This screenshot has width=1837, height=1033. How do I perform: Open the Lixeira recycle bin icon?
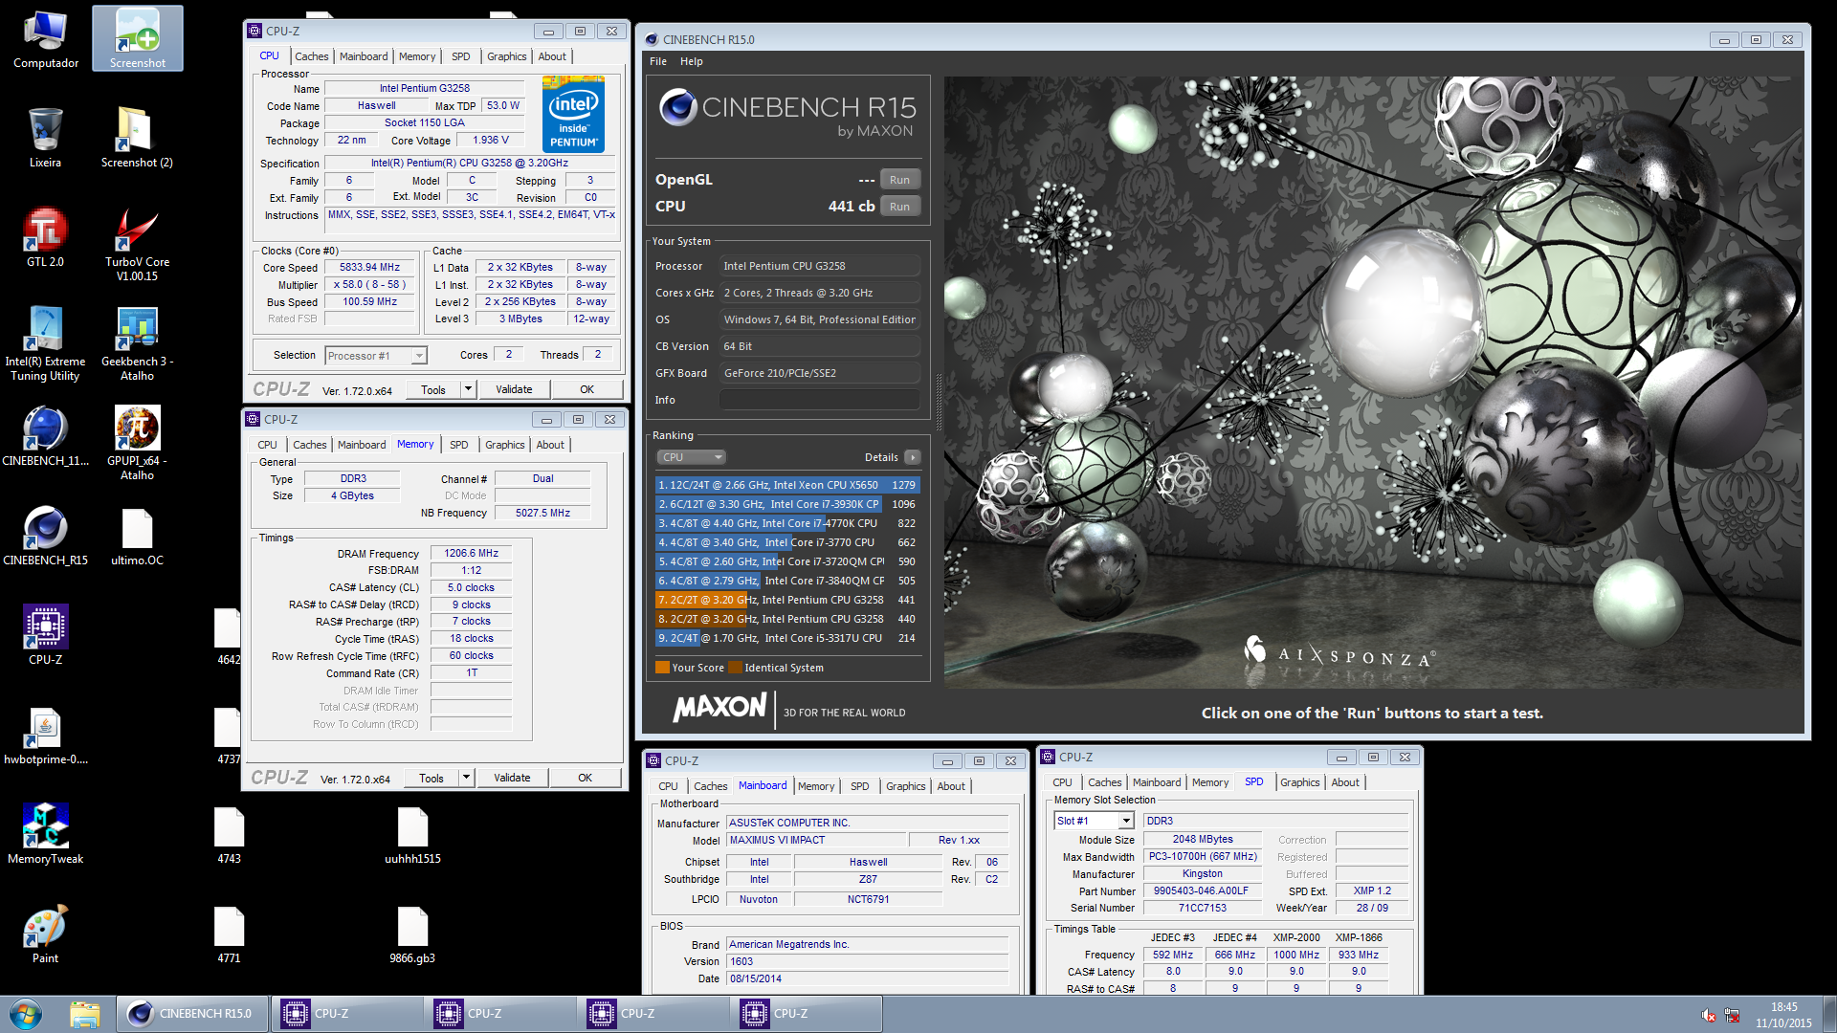coord(45,137)
